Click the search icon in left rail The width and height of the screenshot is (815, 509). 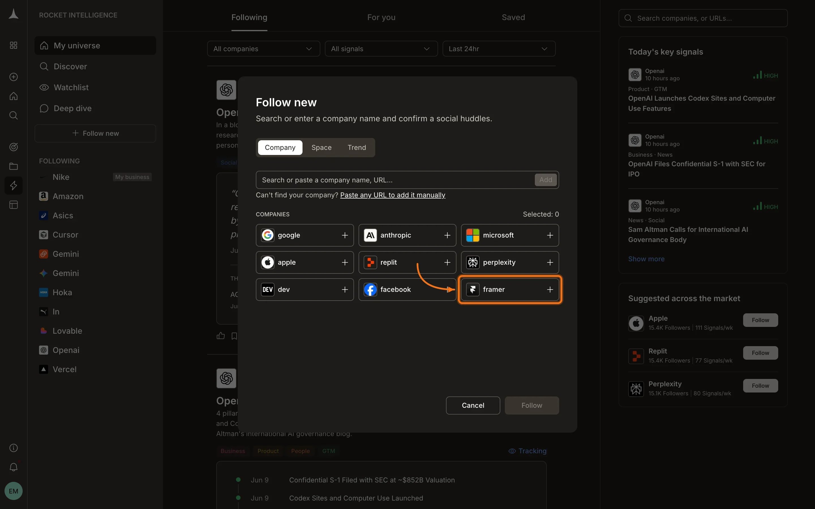tap(14, 115)
